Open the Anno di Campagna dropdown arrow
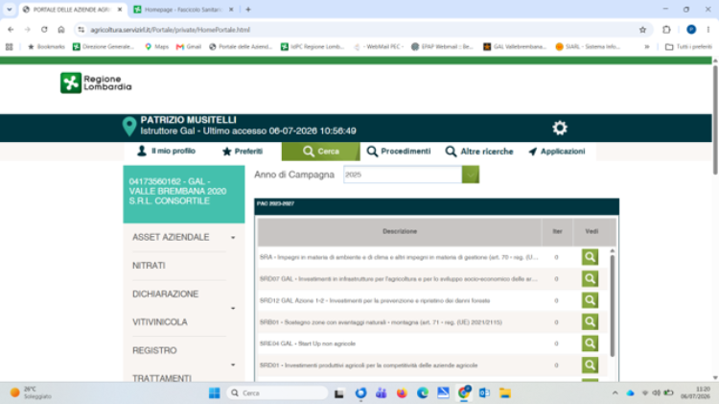The height and width of the screenshot is (404, 719). [x=471, y=175]
